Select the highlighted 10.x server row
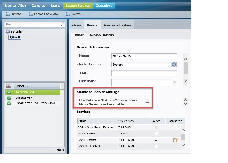Screen dimensions: 228x163 pos(32,92)
